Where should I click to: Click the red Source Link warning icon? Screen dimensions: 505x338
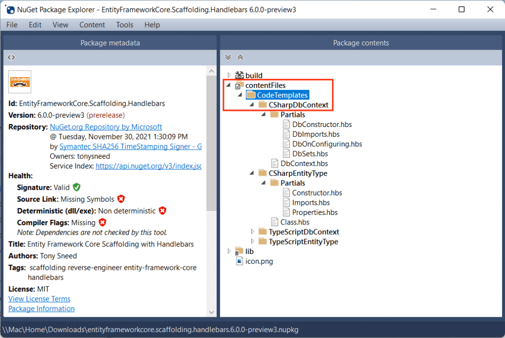coord(121,199)
